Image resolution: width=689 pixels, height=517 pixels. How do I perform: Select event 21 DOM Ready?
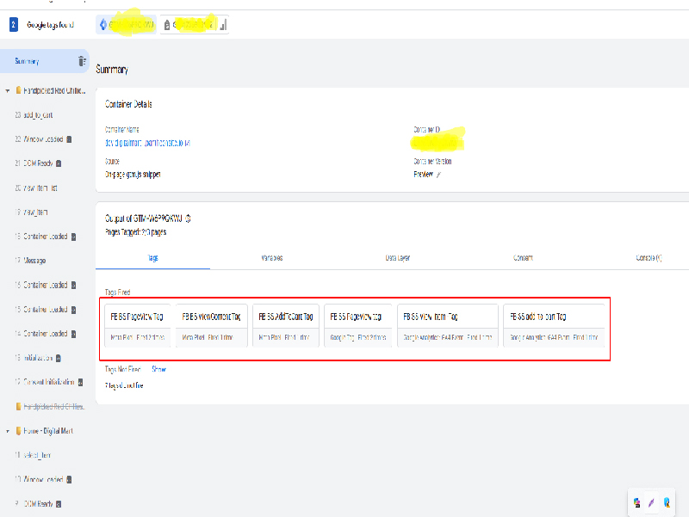[x=34, y=163]
